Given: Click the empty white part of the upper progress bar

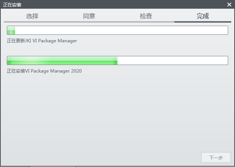Looking at the screenshot, I should 121,30.
